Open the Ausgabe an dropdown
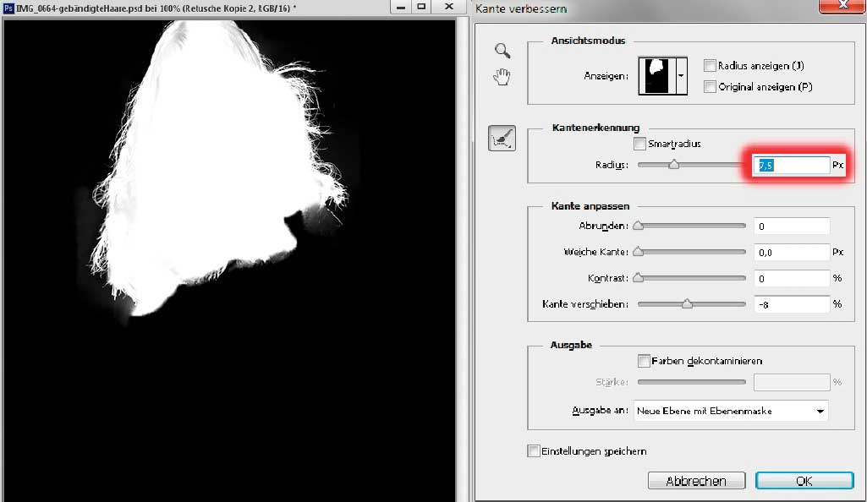Image resolution: width=867 pixels, height=502 pixels. coord(731,411)
